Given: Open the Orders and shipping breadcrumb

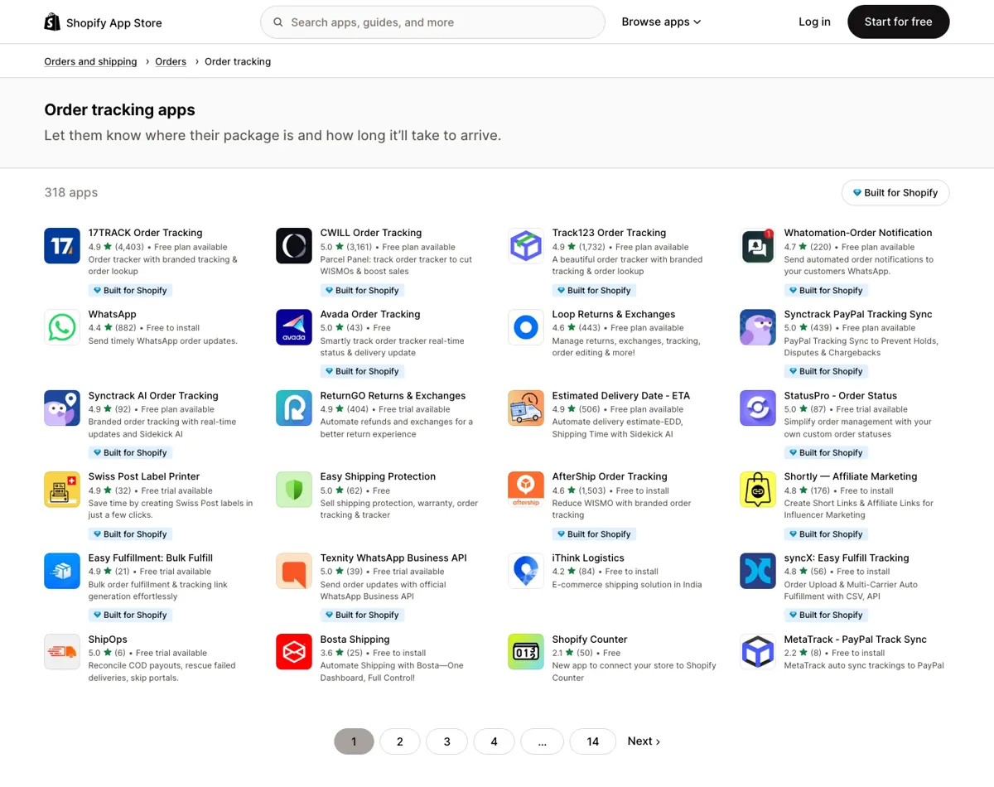Looking at the screenshot, I should (90, 61).
